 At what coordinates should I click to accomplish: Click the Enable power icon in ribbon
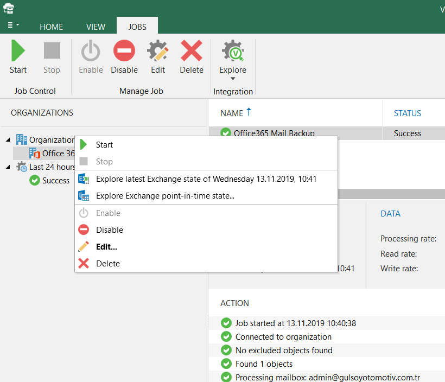(x=91, y=52)
